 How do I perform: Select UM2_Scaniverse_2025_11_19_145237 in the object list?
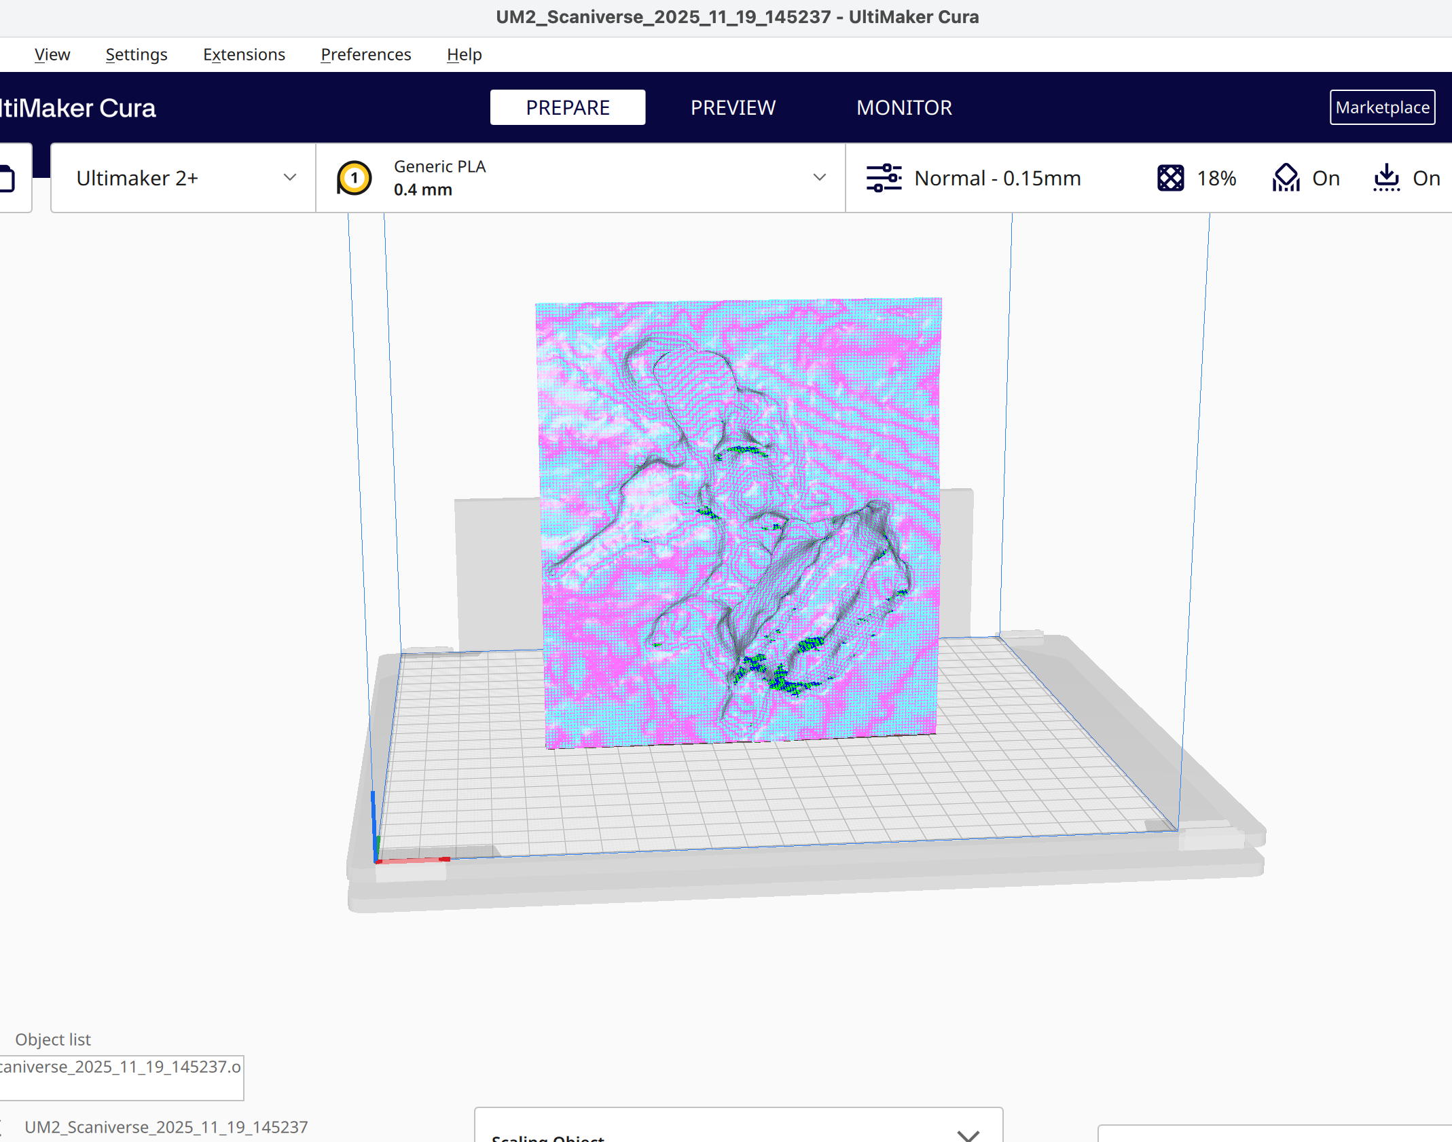(x=166, y=1126)
